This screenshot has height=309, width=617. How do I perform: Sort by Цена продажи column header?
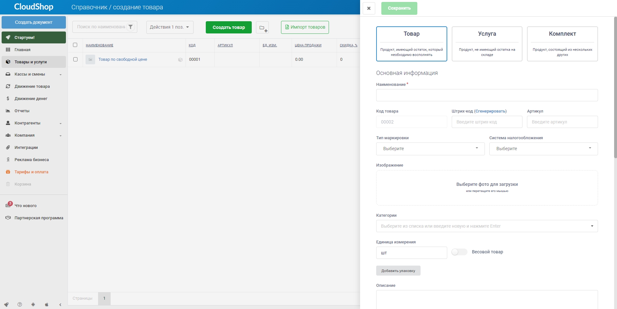click(308, 45)
